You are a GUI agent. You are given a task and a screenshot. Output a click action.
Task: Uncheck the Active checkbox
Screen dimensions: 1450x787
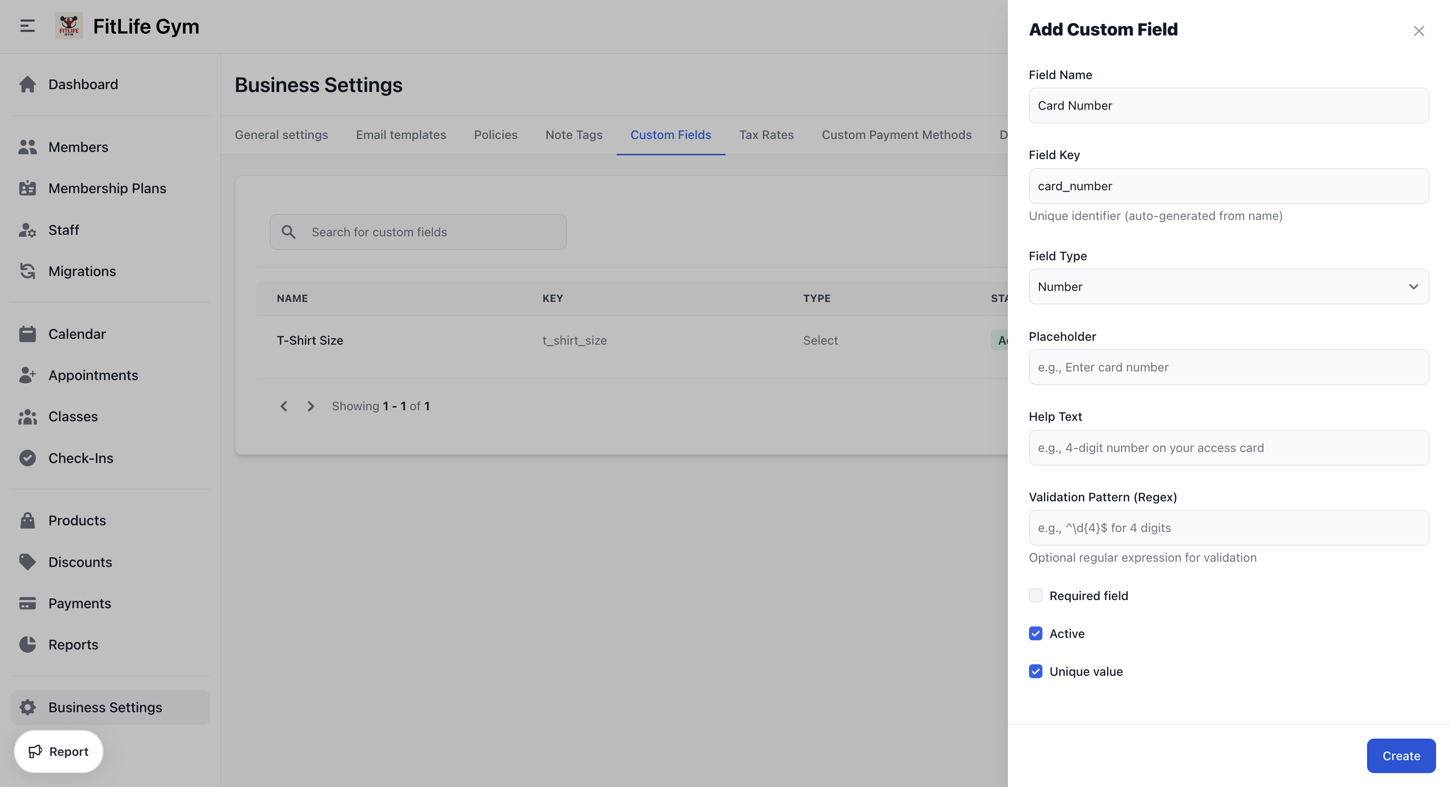point(1036,634)
